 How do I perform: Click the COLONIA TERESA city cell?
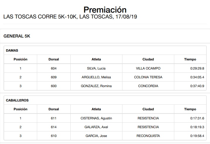click(x=148, y=77)
